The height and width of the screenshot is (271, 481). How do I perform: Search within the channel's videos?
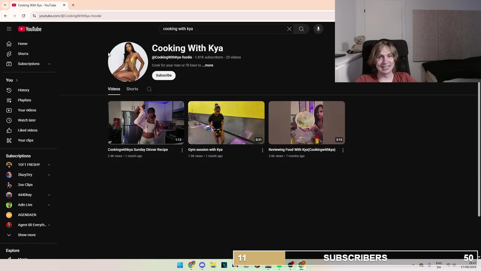(149, 89)
